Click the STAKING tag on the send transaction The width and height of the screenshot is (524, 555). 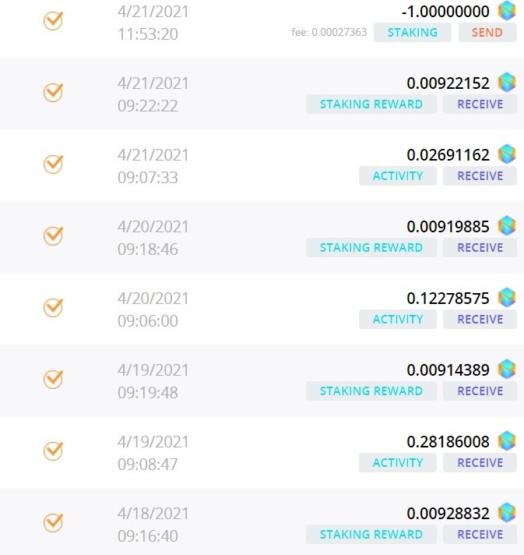click(412, 33)
